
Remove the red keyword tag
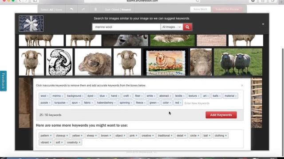click(x=178, y=103)
